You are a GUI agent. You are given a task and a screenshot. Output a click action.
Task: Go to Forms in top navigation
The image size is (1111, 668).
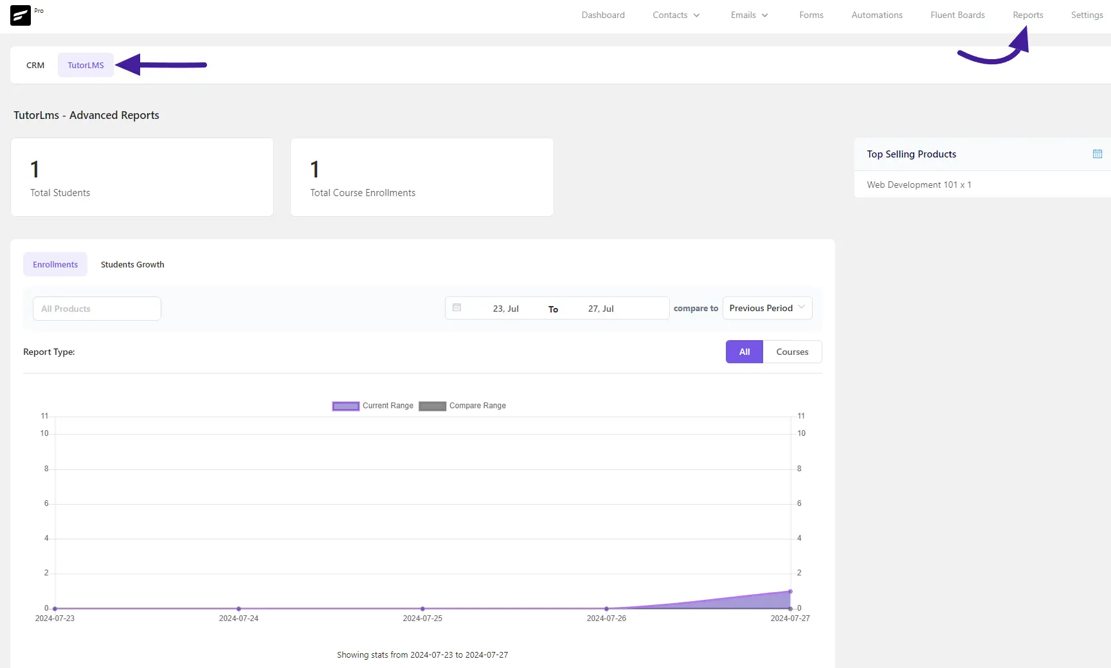tap(811, 15)
